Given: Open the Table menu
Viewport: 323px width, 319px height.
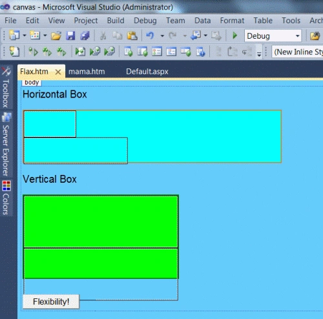Looking at the screenshot, I should (263, 21).
